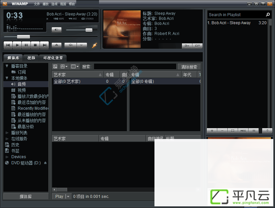This screenshot has width=275, height=208.
Task: Click the Play button in transport controls
Action: pos(17,45)
